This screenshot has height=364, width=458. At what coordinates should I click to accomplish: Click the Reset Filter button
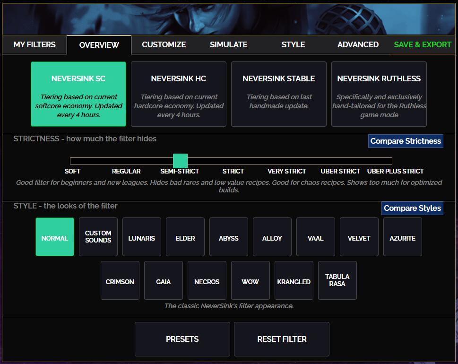(282, 339)
